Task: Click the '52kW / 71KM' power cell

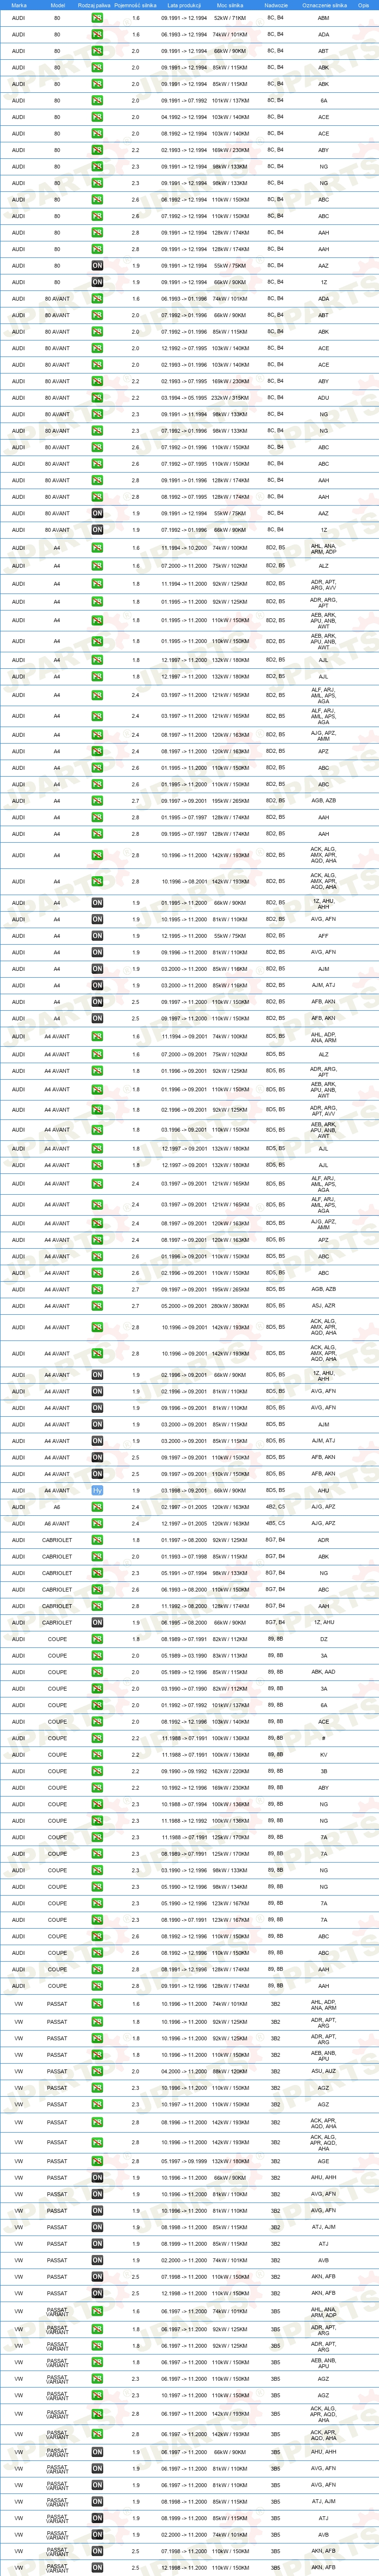Action: pos(230,18)
